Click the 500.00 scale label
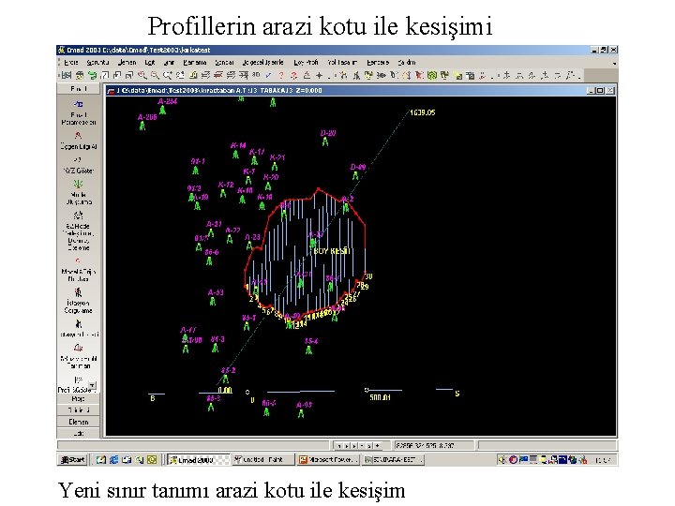The height and width of the screenshot is (506, 675). tap(380, 397)
